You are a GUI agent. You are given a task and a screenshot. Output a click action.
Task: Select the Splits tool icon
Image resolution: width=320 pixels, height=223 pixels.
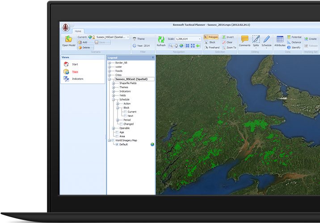click(x=256, y=39)
